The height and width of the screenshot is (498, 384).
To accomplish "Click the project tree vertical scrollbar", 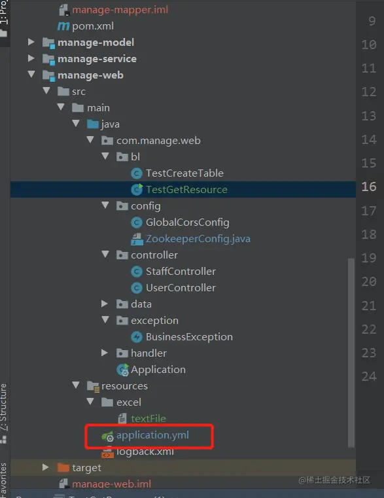I will [351, 353].
